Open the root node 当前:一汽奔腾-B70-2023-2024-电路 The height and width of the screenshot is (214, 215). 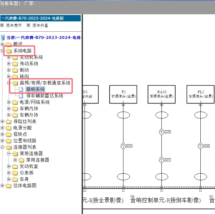click(44, 37)
